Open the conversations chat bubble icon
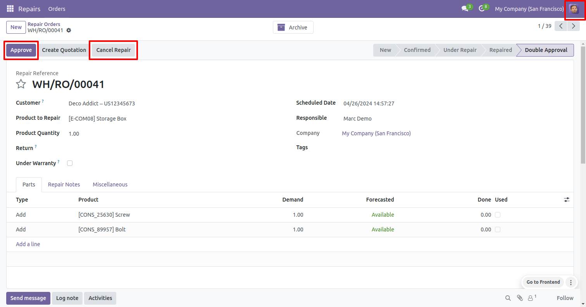The width and height of the screenshot is (586, 307). tap(465, 9)
